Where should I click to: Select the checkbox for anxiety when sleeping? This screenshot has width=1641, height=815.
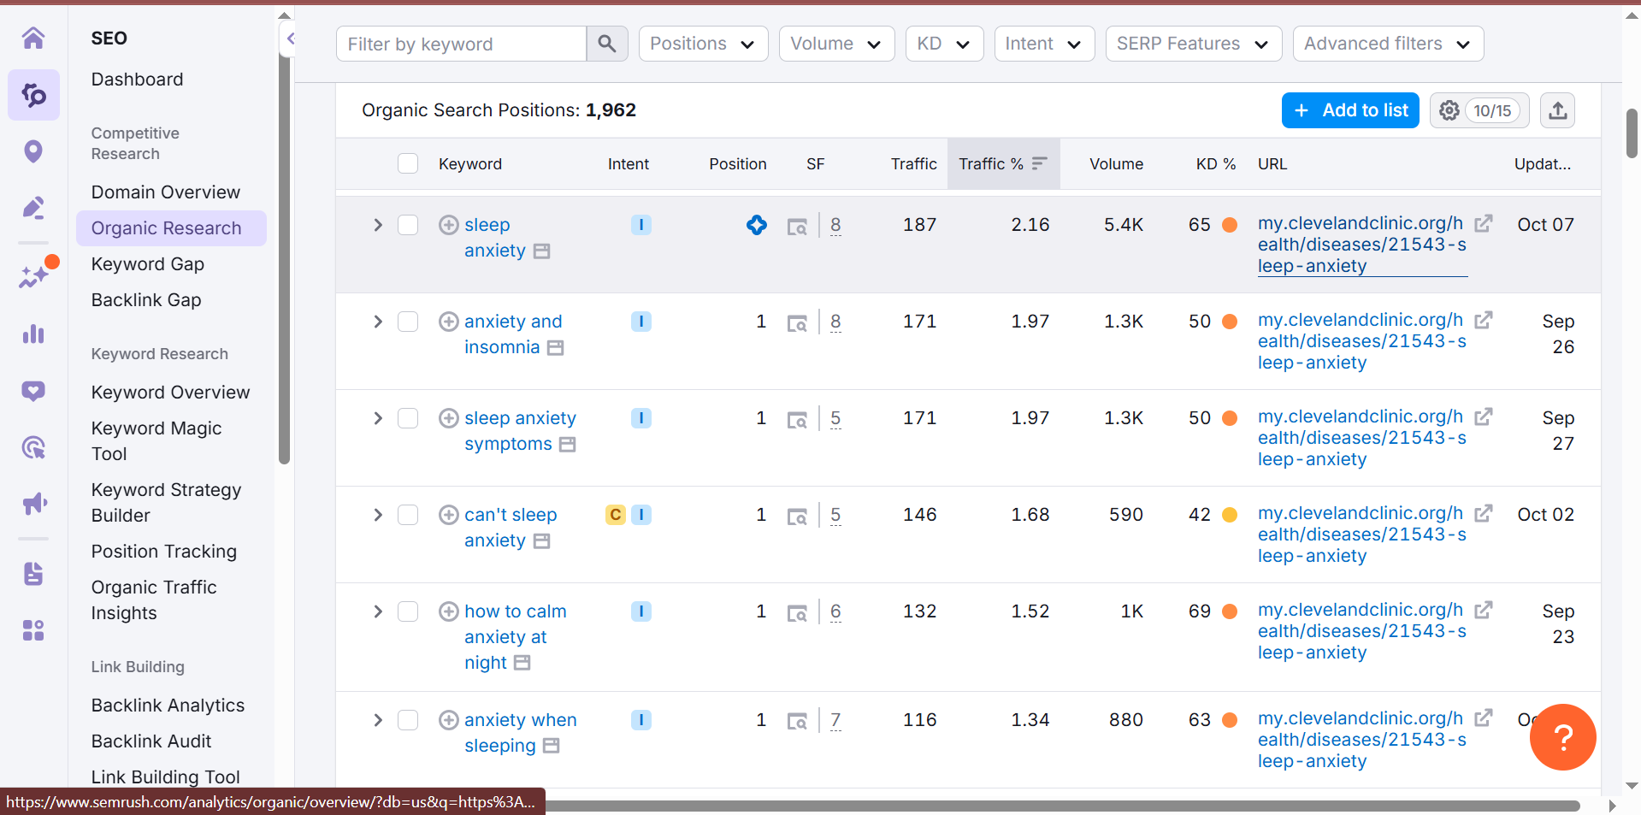tap(408, 720)
